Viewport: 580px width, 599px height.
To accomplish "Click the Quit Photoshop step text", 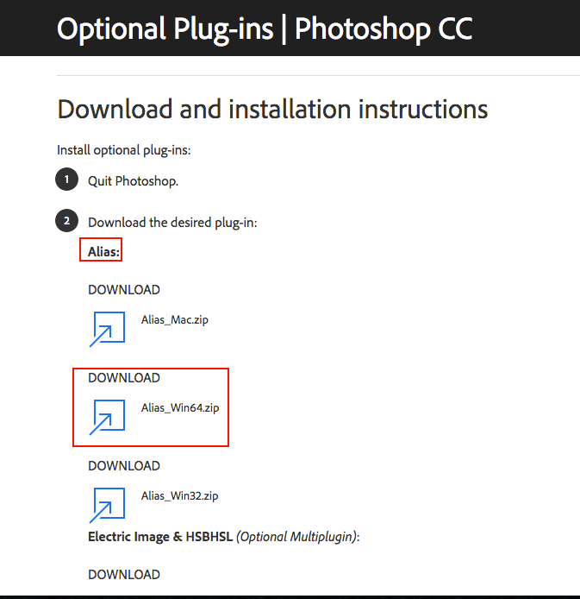I will [134, 181].
